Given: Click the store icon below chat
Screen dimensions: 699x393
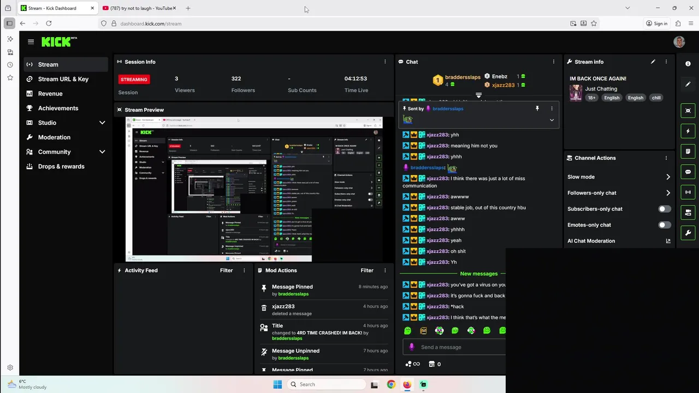Looking at the screenshot, I should click(431, 364).
